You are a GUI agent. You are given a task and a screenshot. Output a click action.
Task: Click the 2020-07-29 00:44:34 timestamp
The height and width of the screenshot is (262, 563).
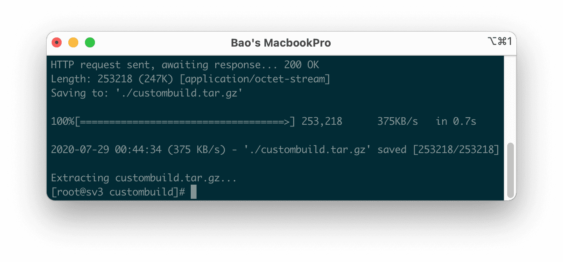(106, 150)
